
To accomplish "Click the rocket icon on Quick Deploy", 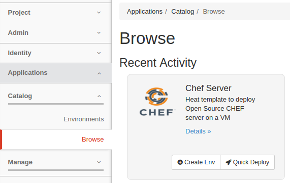I will click(x=229, y=162).
